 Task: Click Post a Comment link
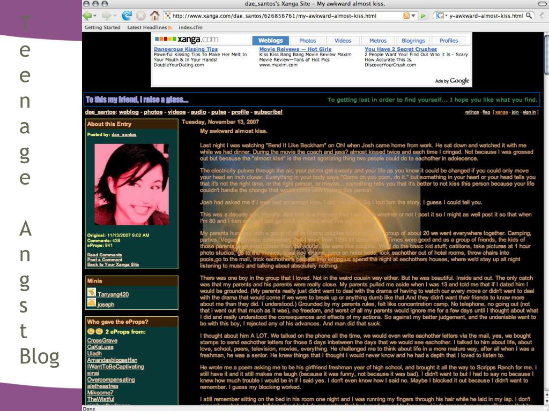105,260
